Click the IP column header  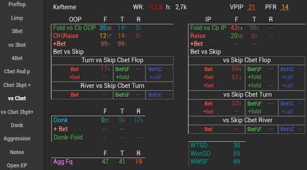coord(208,19)
